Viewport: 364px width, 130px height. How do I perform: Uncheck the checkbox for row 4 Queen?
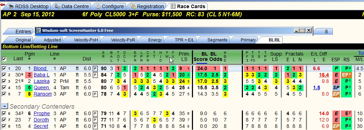click(4, 88)
